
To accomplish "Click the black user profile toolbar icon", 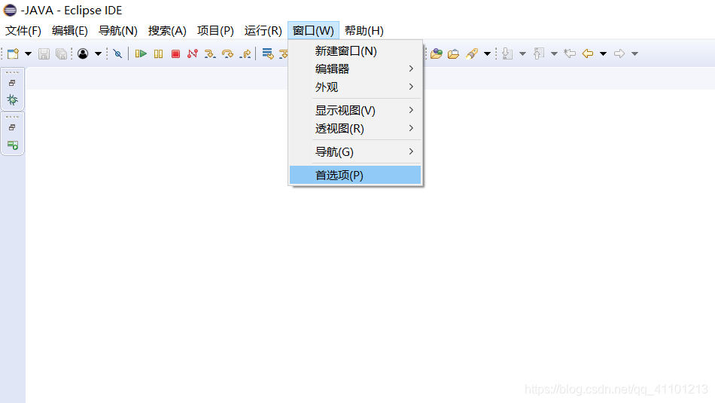I will [83, 53].
